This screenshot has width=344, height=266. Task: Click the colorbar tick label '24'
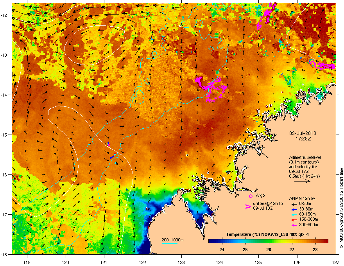[x=222, y=250]
